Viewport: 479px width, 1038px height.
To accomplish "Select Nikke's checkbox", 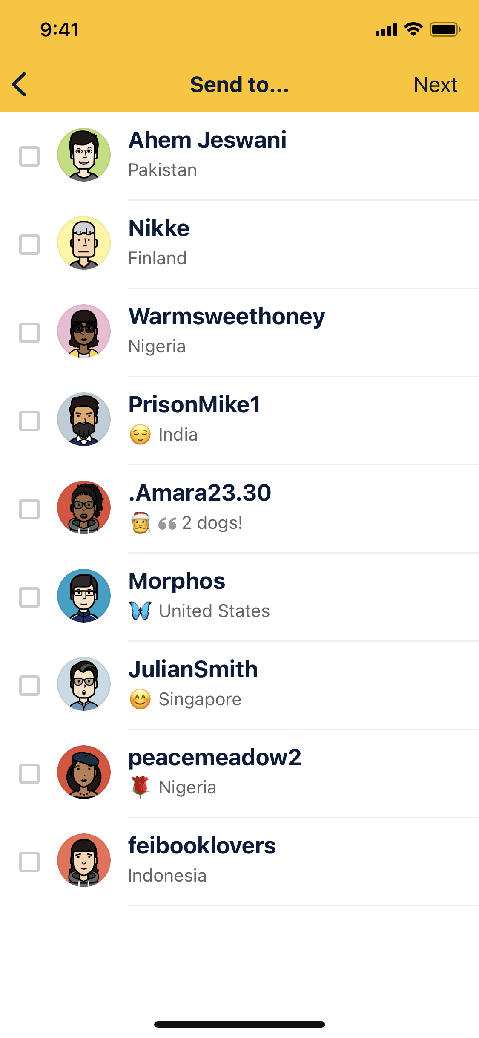I will pyautogui.click(x=29, y=245).
